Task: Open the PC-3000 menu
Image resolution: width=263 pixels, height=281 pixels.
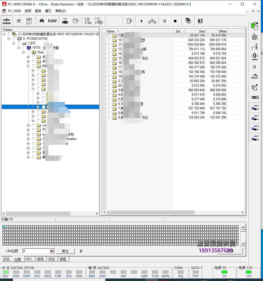Action: (x=14, y=11)
